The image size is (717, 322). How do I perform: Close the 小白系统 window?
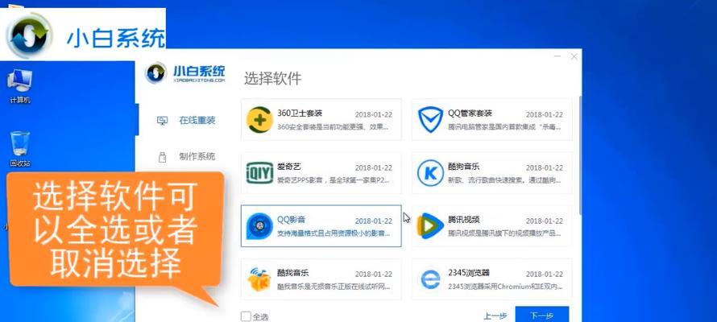tap(574, 56)
